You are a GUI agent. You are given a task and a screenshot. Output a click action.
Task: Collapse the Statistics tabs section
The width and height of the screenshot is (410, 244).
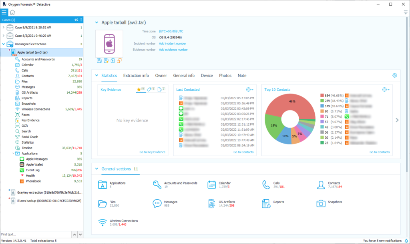click(96, 76)
